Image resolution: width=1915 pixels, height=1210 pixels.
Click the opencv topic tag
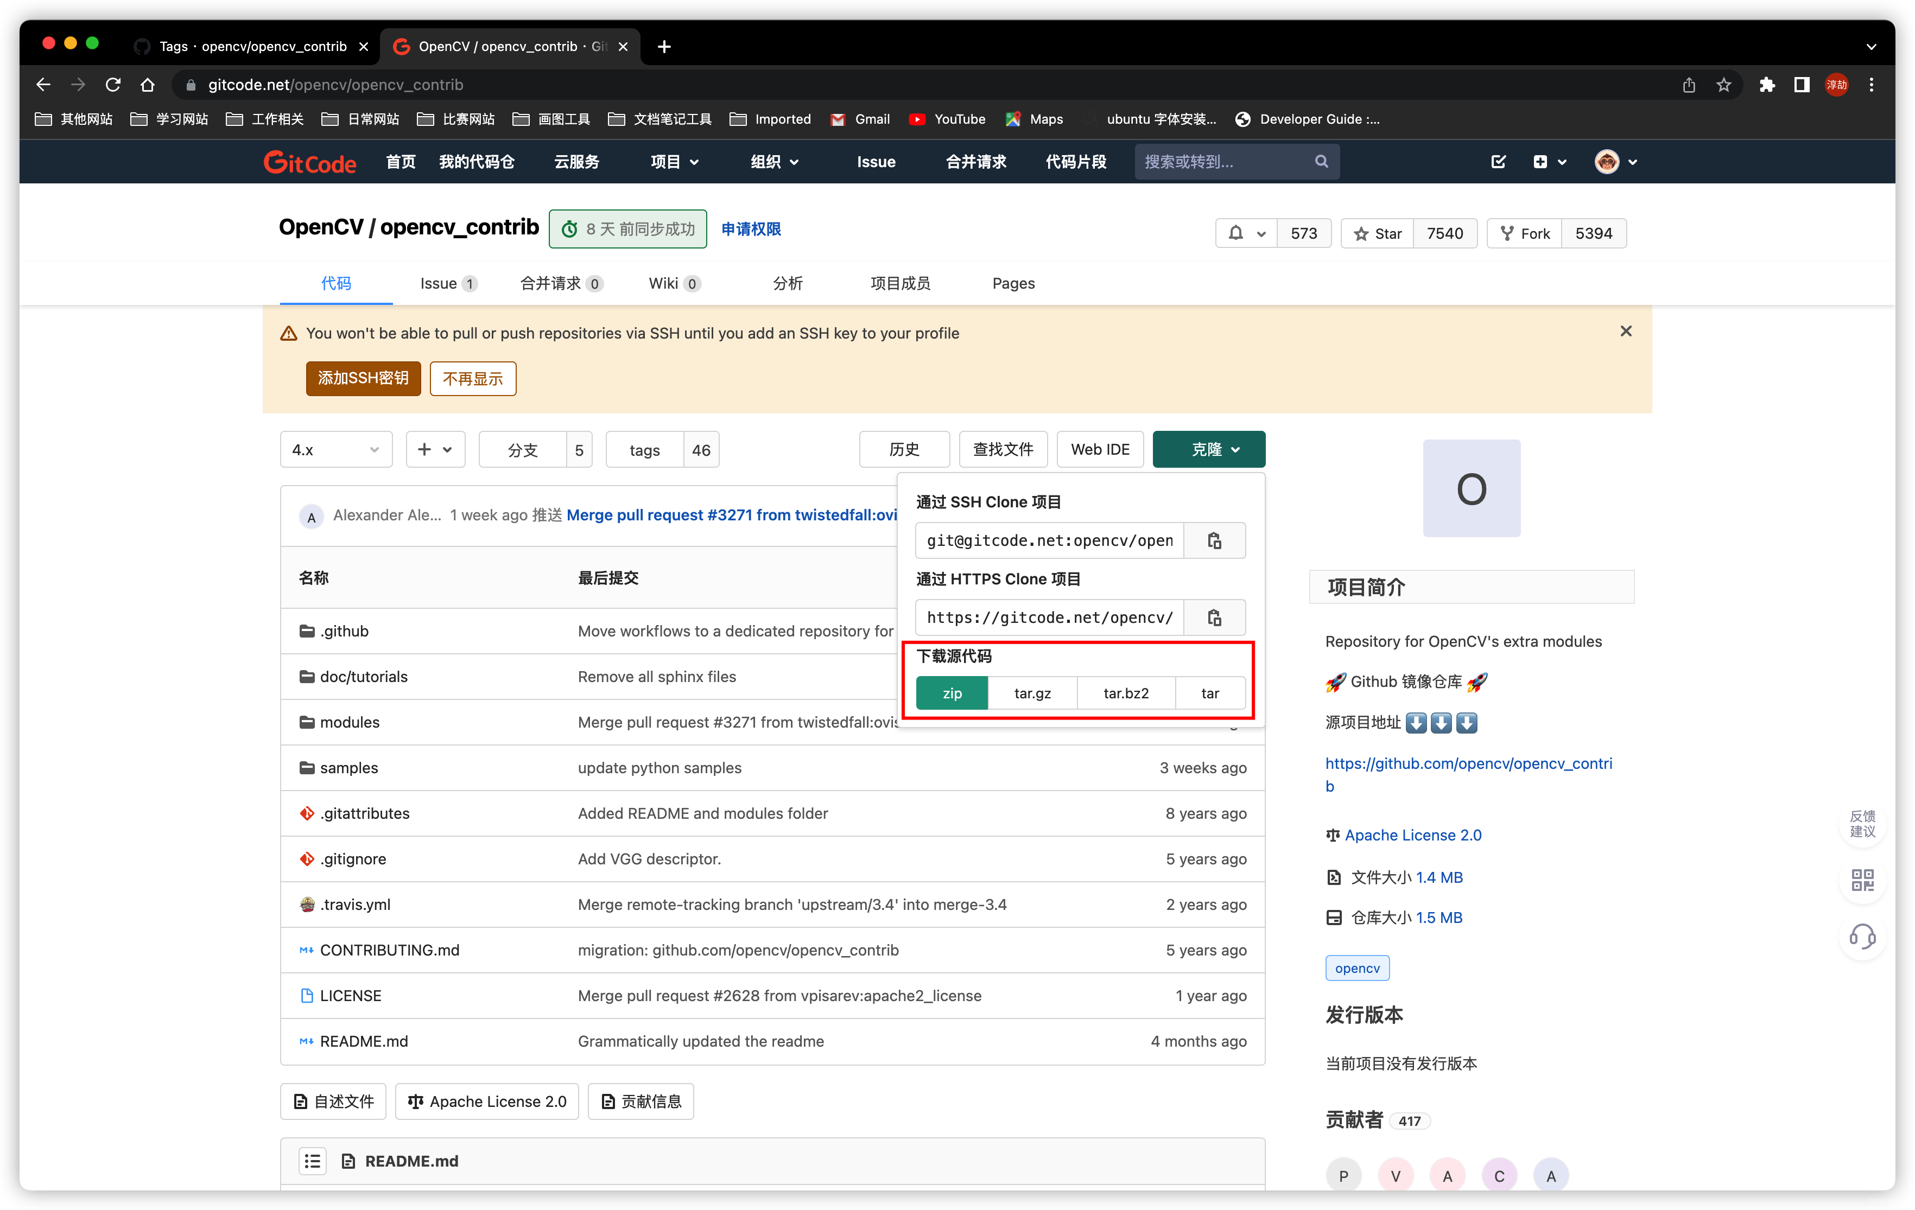pos(1356,969)
